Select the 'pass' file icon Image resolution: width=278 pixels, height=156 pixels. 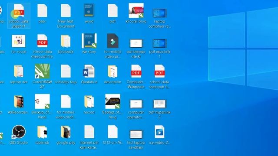[42, 11]
